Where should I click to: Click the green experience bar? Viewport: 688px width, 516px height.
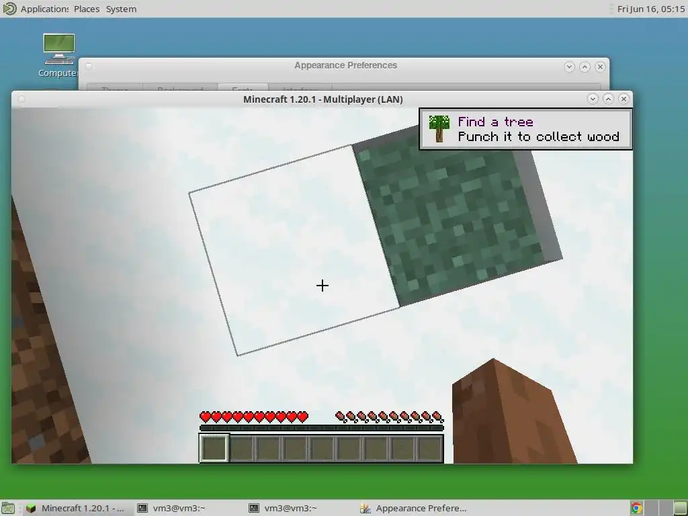point(322,428)
